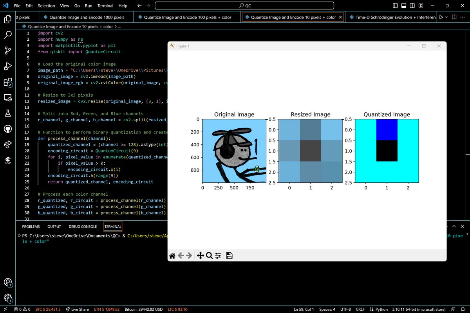Switch to the DEBUG CONSOLE panel tab
The width and height of the screenshot is (470, 313).
click(x=83, y=227)
